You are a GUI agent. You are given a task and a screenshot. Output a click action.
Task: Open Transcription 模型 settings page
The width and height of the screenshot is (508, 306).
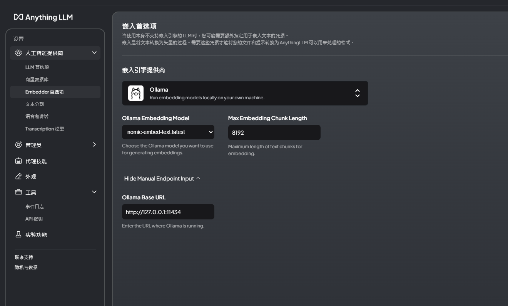click(45, 129)
